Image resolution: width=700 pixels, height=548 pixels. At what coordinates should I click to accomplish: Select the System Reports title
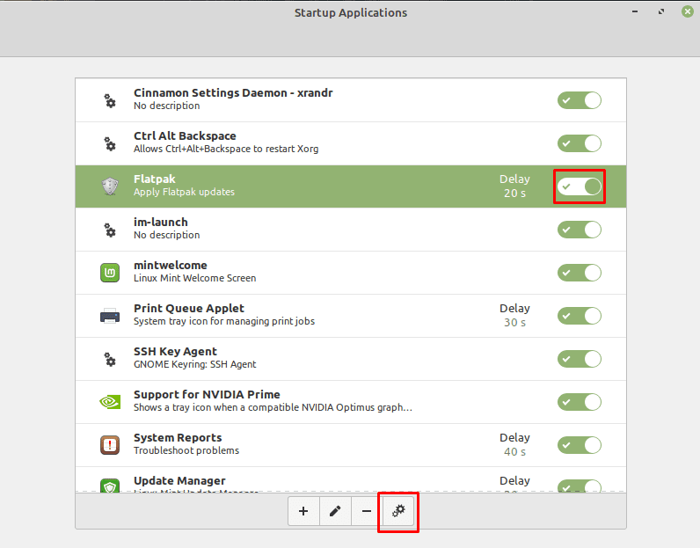(178, 438)
